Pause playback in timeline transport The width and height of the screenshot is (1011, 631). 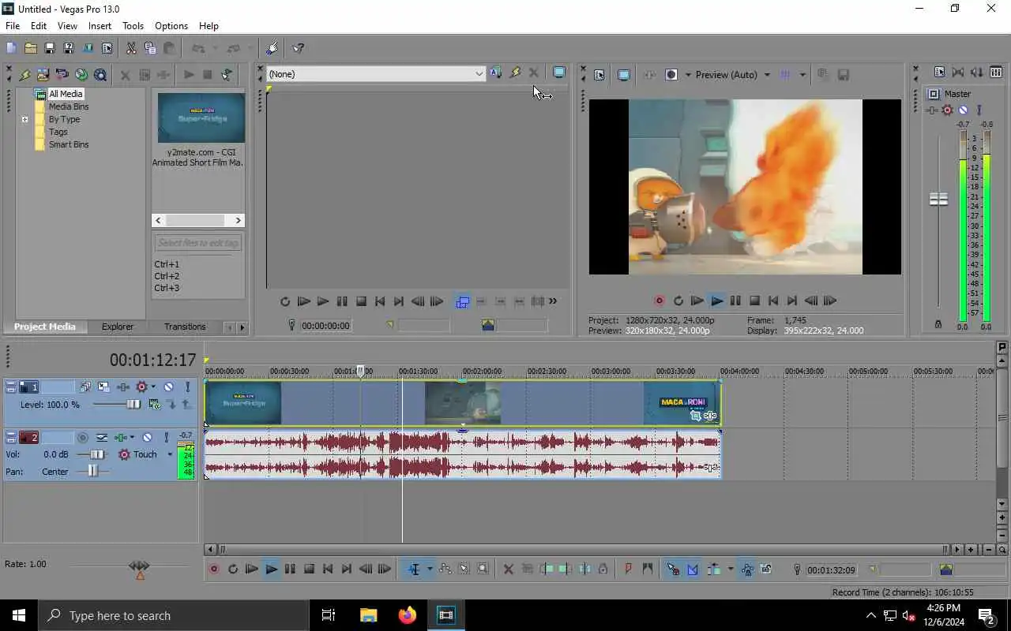point(290,569)
